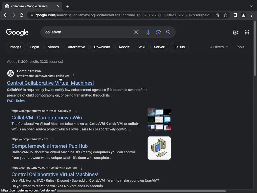This screenshot has height=193, width=257.
Task: Open Chrome three-dot menu
Action: [251, 15]
